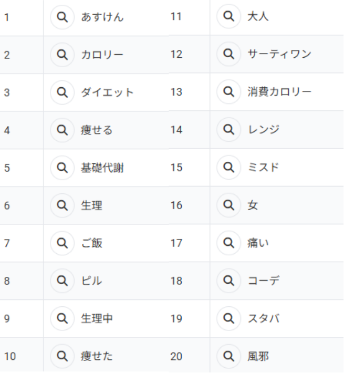Select the magnifier icon next to ピル
The height and width of the screenshot is (373, 344).
point(62,281)
